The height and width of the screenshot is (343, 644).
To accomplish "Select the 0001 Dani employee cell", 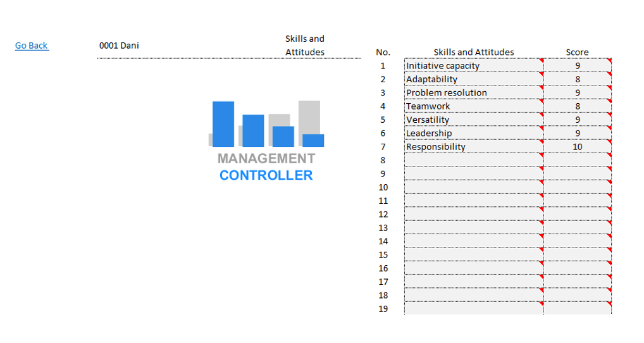I will click(x=119, y=46).
